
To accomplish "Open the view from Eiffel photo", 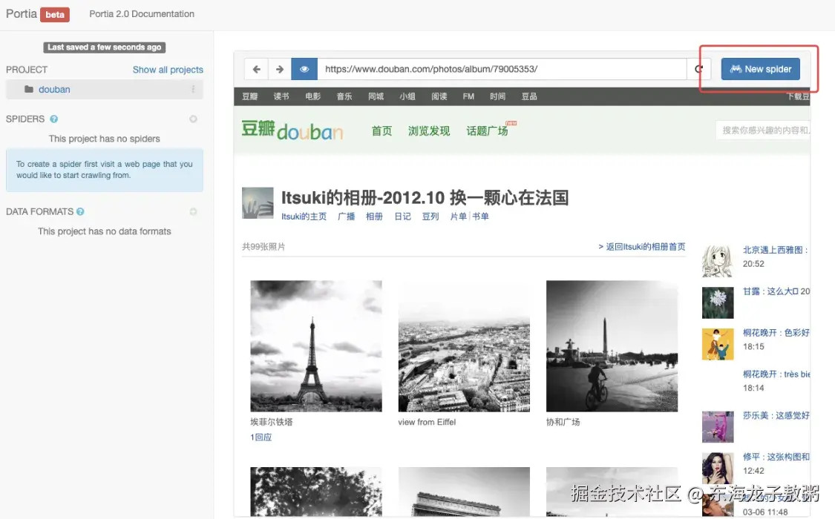I will 464,346.
